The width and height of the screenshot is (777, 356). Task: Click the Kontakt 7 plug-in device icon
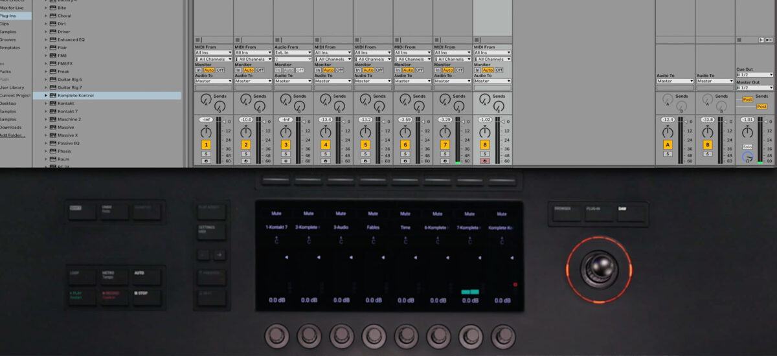(x=53, y=111)
